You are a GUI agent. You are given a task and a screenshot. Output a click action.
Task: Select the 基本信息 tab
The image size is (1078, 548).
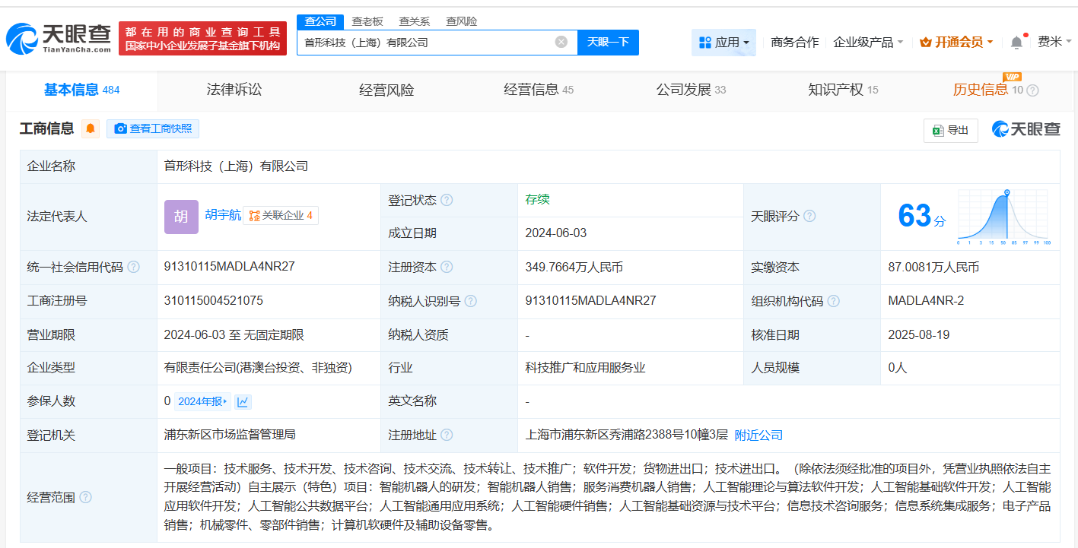[x=81, y=90]
